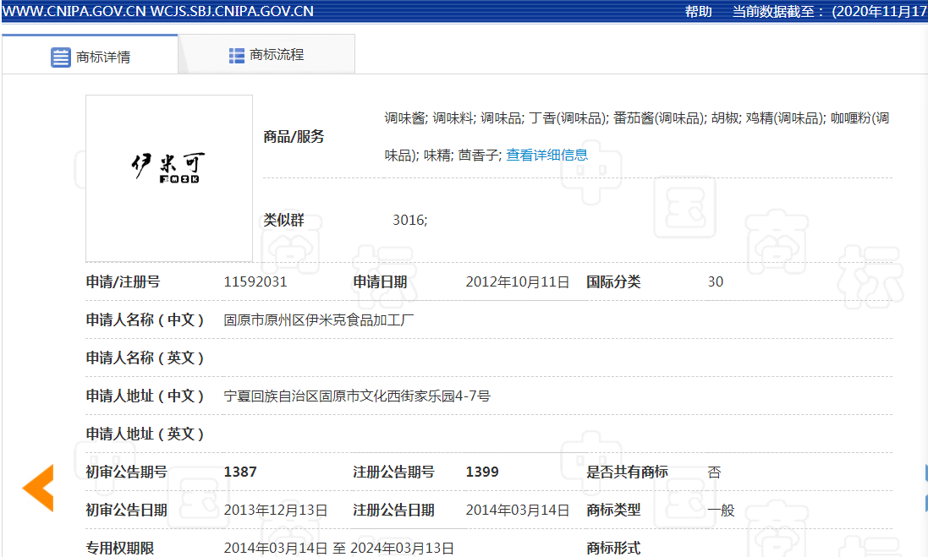Open the 商标流程 tab
The height and width of the screenshot is (557, 928).
click(276, 55)
